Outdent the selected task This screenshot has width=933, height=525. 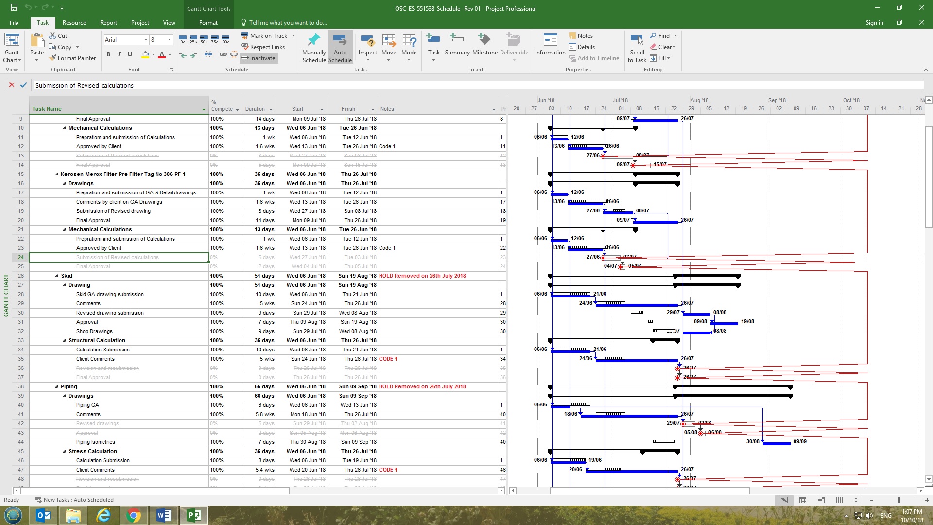tap(183, 54)
